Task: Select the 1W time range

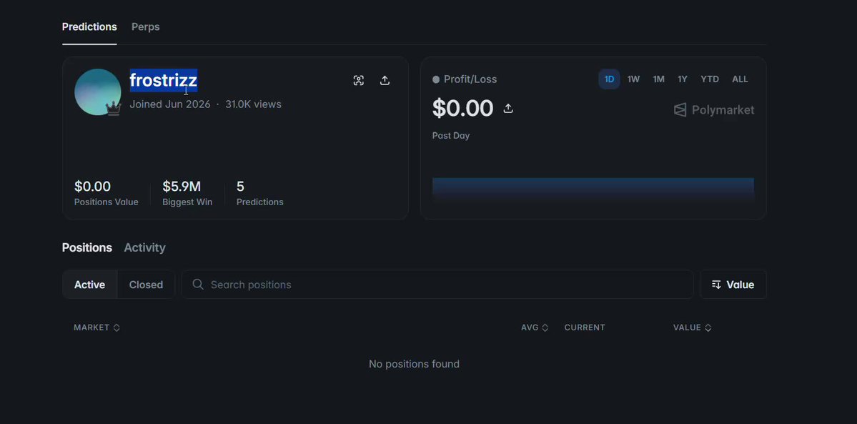Action: (633, 79)
